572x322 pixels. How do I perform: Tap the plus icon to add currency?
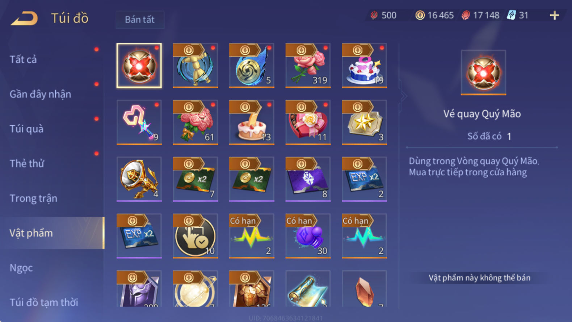pyautogui.click(x=554, y=15)
